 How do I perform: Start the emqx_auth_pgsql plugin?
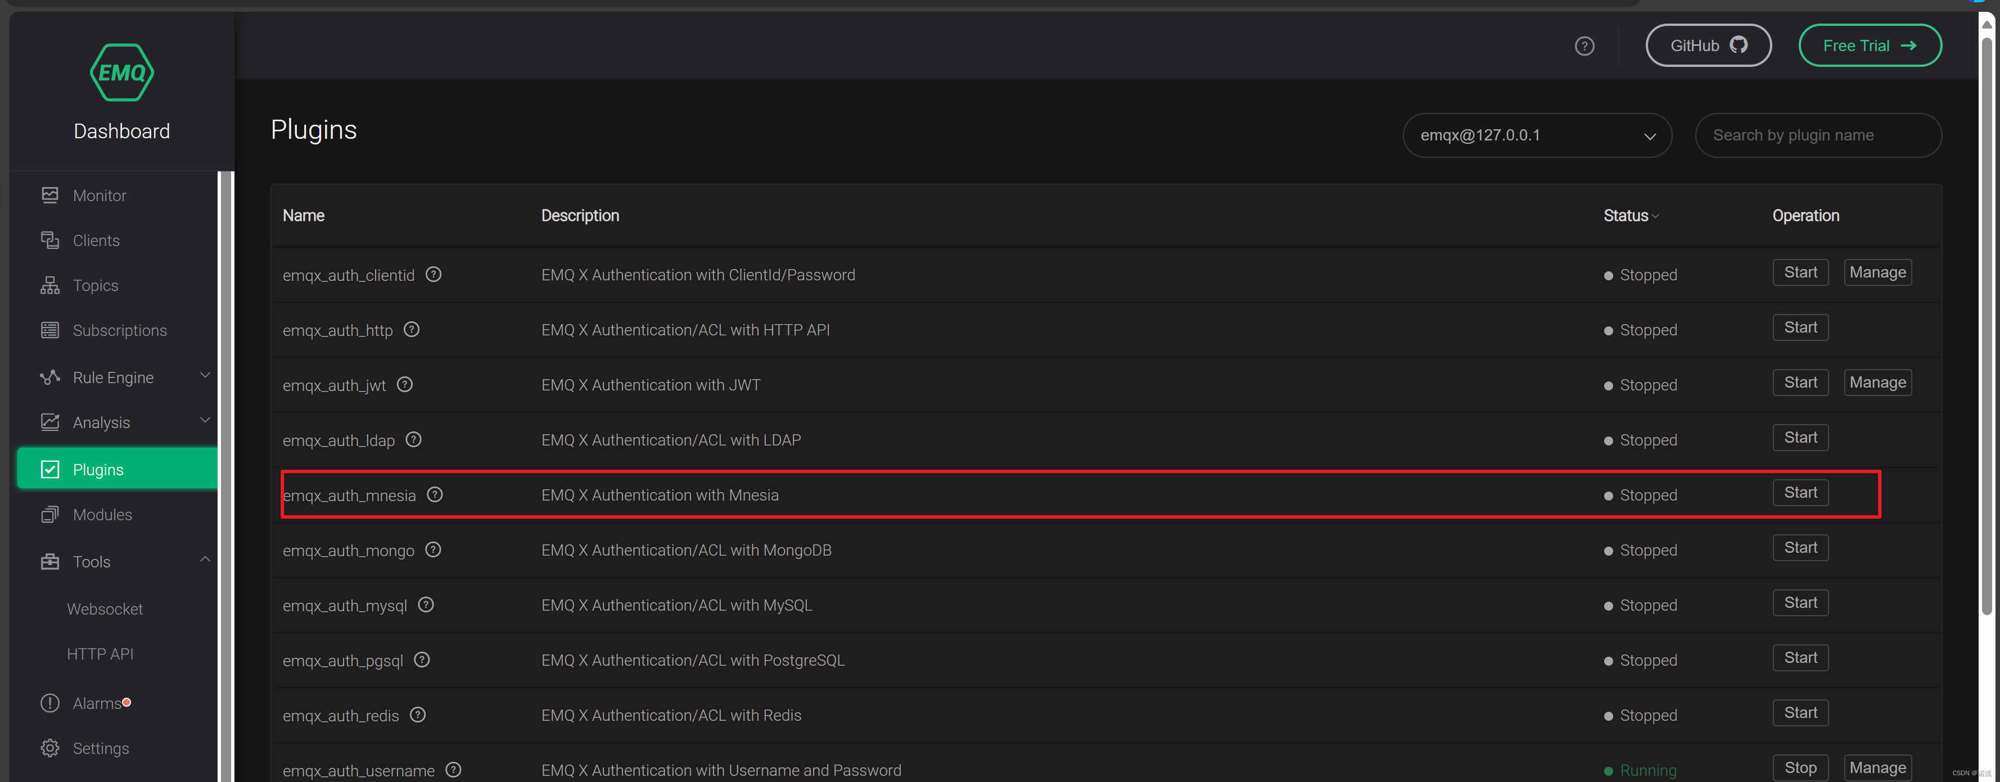coord(1800,658)
